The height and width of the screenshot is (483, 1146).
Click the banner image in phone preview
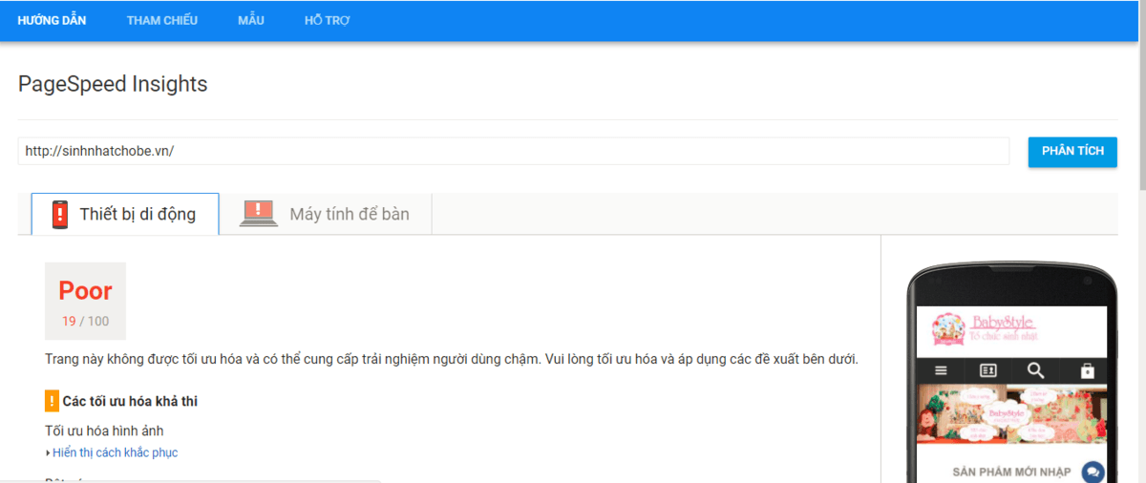1012,414
